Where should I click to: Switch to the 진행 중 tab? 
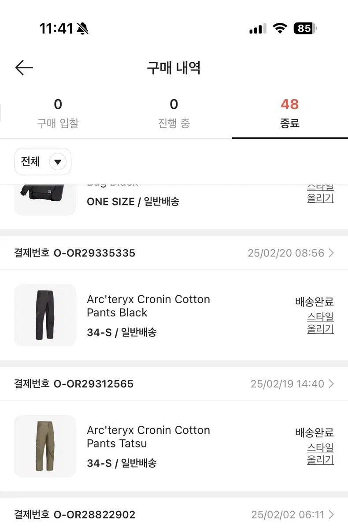(174, 113)
